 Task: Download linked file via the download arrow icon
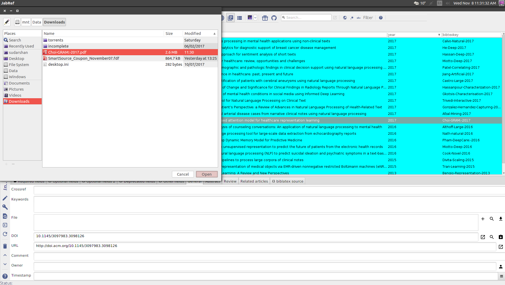(500, 219)
